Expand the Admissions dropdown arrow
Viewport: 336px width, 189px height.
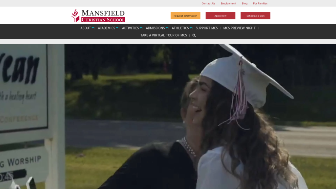(167, 28)
